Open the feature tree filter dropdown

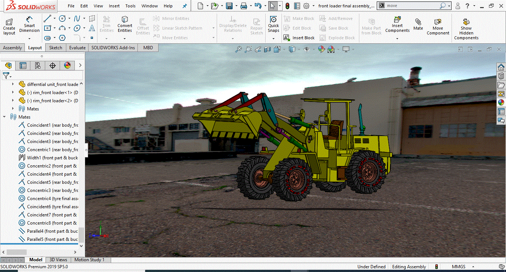(x=7, y=76)
